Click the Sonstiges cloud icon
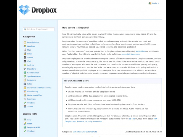This screenshot has height=137, width=183. click(25, 99)
